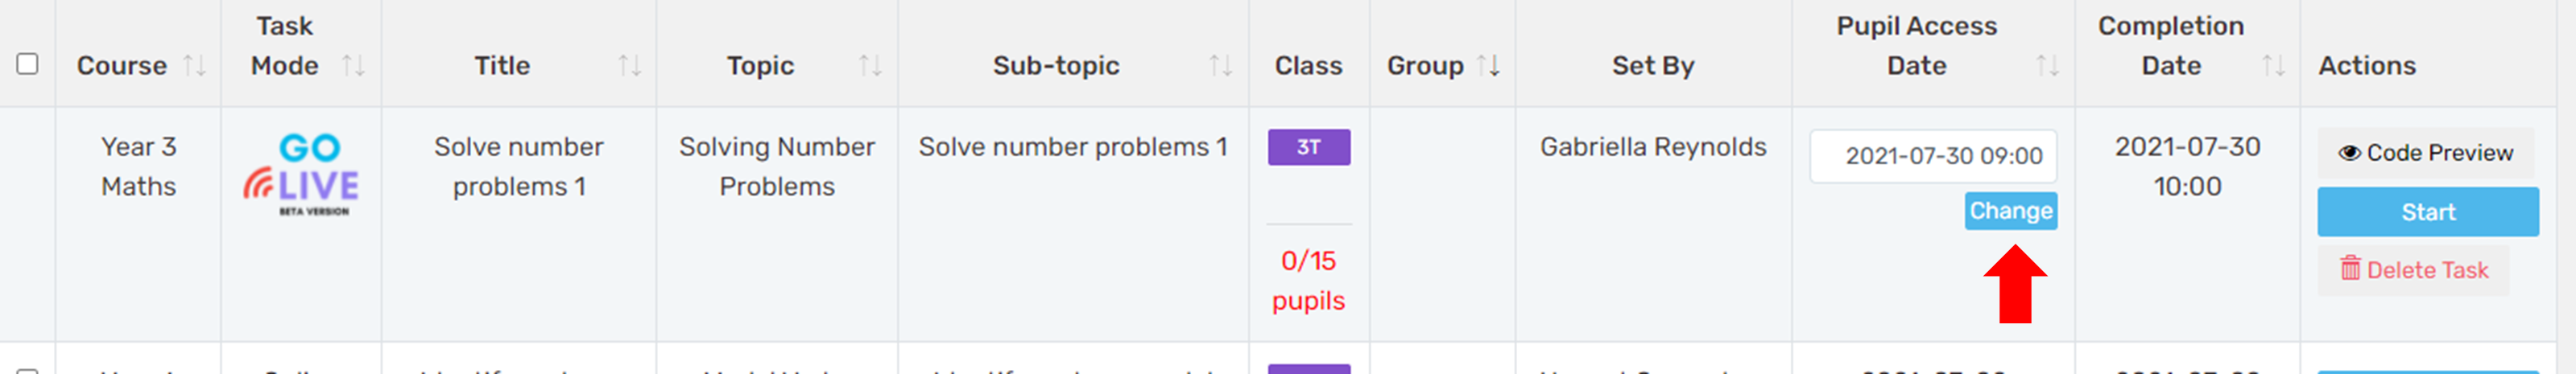Sort by Sub-topic column arrows icon
2576x374 pixels.
pos(1220,66)
